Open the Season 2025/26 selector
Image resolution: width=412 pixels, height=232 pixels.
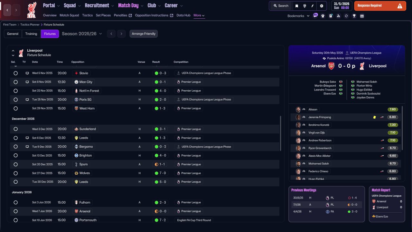(x=82, y=34)
